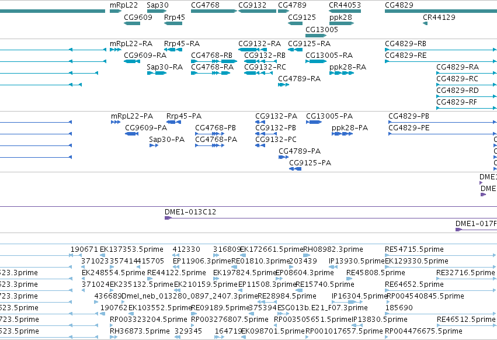
Task: Select EST EK248554.5prime
Action: tap(113, 273)
